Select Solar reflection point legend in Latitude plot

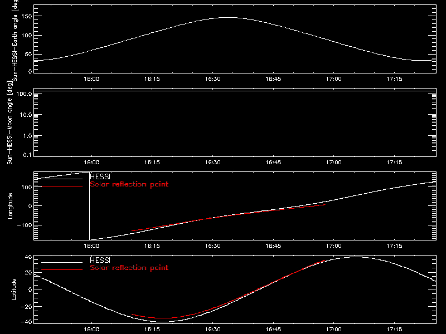click(x=129, y=268)
